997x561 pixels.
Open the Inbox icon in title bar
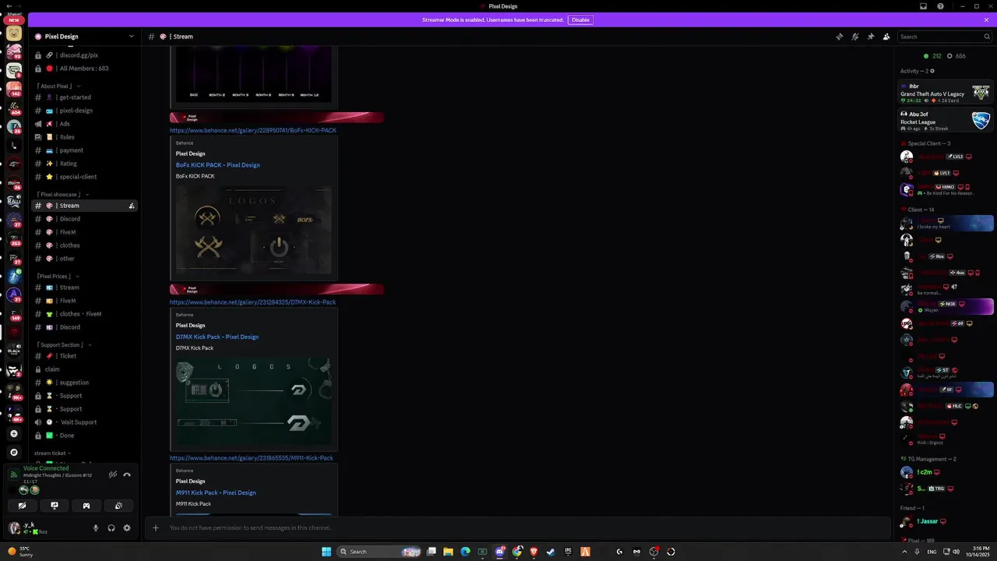pyautogui.click(x=923, y=6)
